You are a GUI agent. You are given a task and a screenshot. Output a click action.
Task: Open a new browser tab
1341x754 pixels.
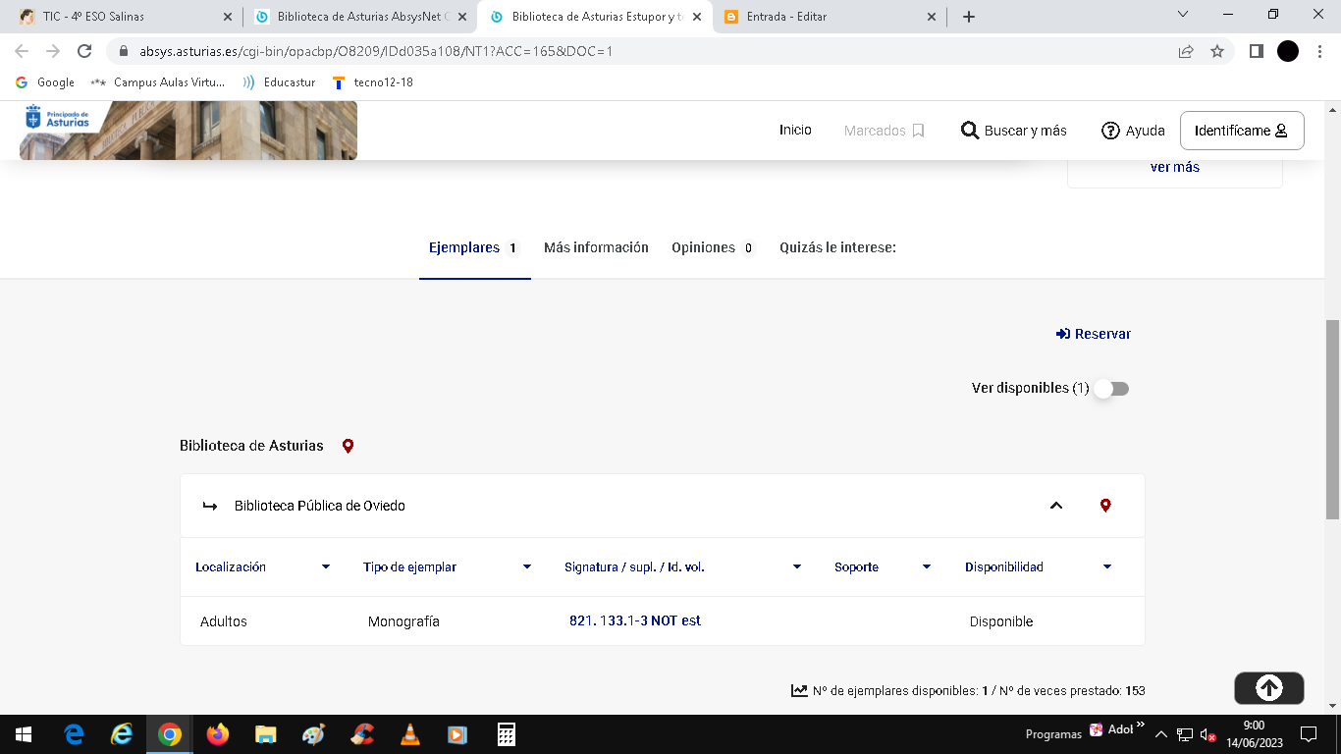point(969,17)
